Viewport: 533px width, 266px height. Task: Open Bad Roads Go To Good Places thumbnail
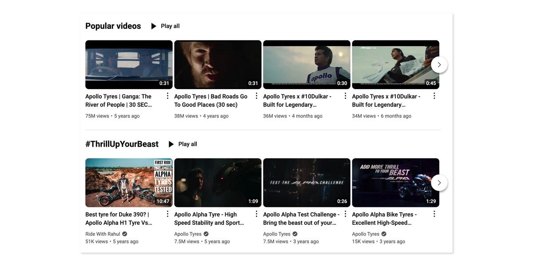point(218,65)
